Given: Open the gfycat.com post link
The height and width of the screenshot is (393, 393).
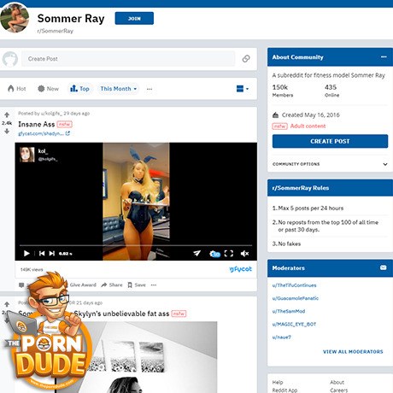Looking at the screenshot, I should 44,133.
